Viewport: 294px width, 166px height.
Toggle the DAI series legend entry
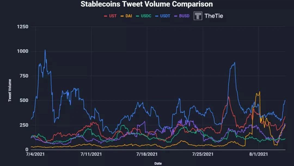coord(126,16)
